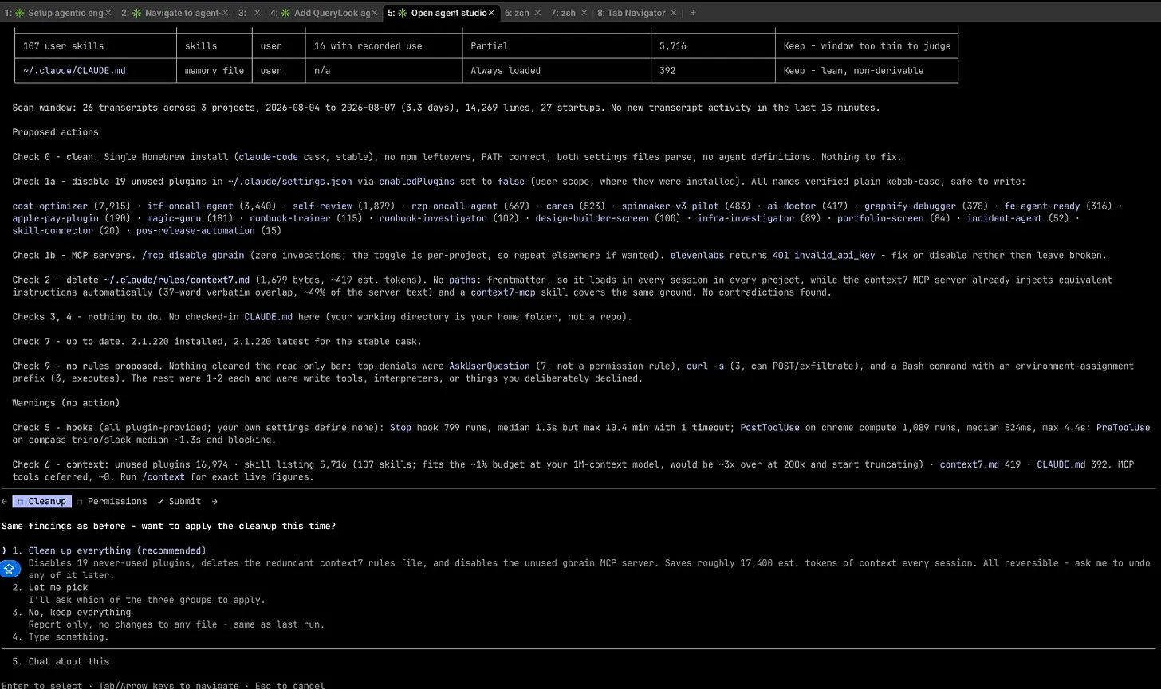Close the tab 7 zsh
Viewport: 1161px width, 689px height.
(586, 13)
